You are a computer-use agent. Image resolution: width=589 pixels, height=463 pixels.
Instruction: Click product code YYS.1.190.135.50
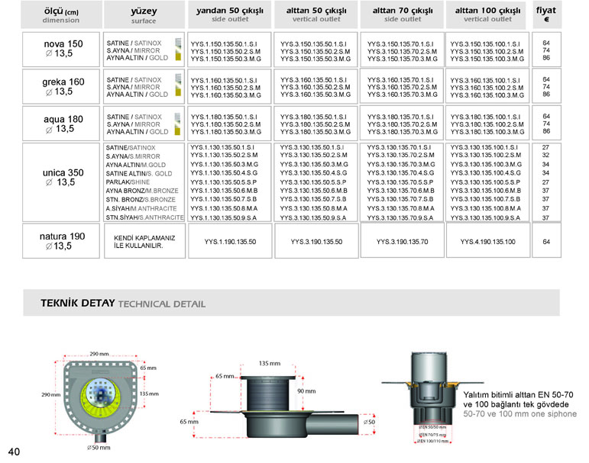[228, 242]
